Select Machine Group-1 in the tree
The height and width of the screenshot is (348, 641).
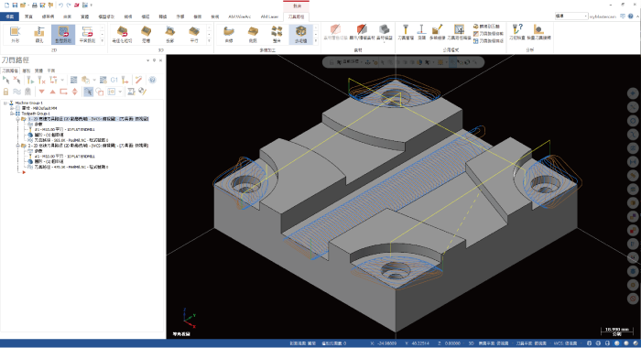pyautogui.click(x=28, y=103)
